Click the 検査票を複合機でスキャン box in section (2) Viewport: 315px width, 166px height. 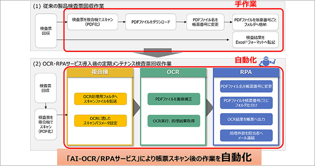[46, 124]
